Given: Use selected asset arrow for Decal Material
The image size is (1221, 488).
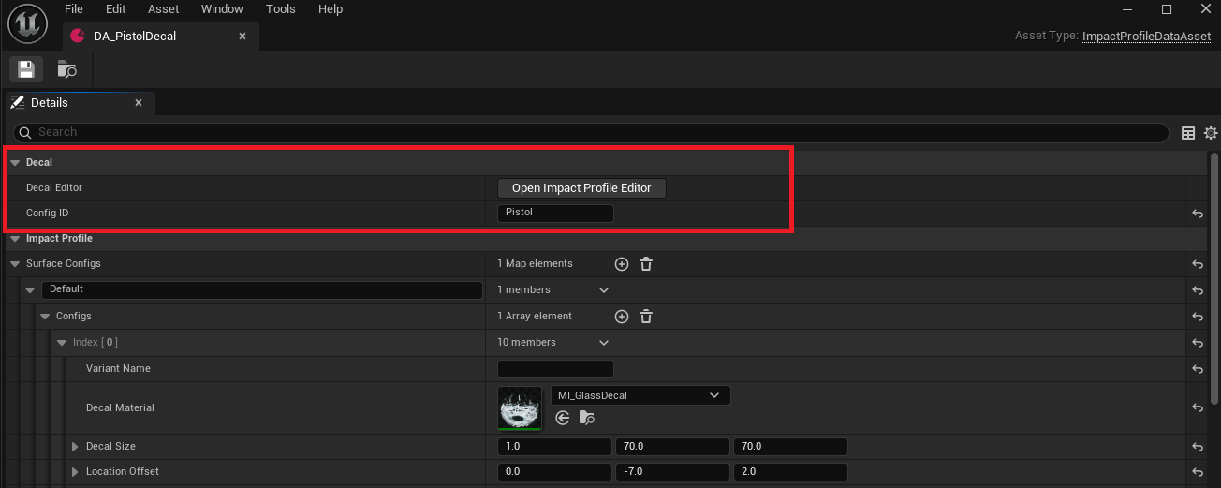Looking at the screenshot, I should pyautogui.click(x=563, y=419).
